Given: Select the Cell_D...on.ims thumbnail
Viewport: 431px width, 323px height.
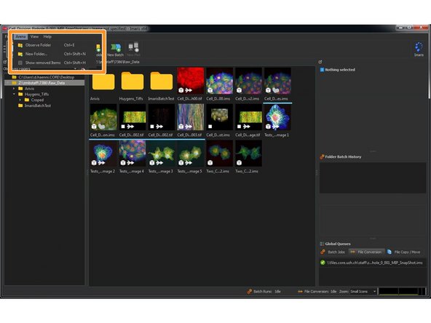Looking at the screenshot, I should click(103, 117).
